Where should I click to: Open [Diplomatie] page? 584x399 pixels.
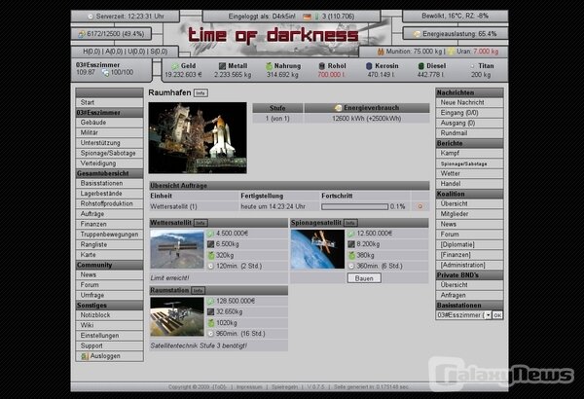click(469, 245)
